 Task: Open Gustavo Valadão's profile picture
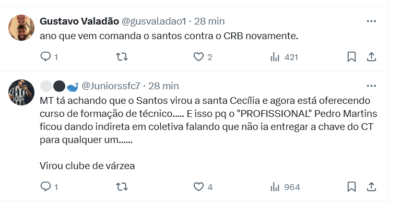coord(21,28)
